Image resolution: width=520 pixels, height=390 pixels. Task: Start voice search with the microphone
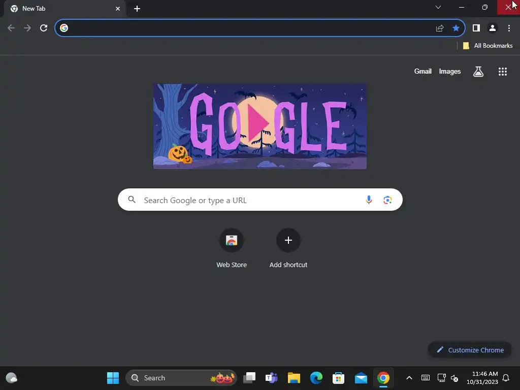point(369,200)
